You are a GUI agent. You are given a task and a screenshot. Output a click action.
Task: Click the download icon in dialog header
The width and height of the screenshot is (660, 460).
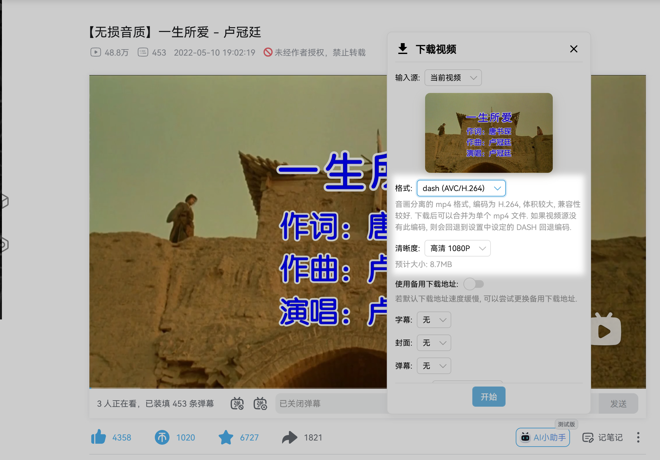coord(403,49)
